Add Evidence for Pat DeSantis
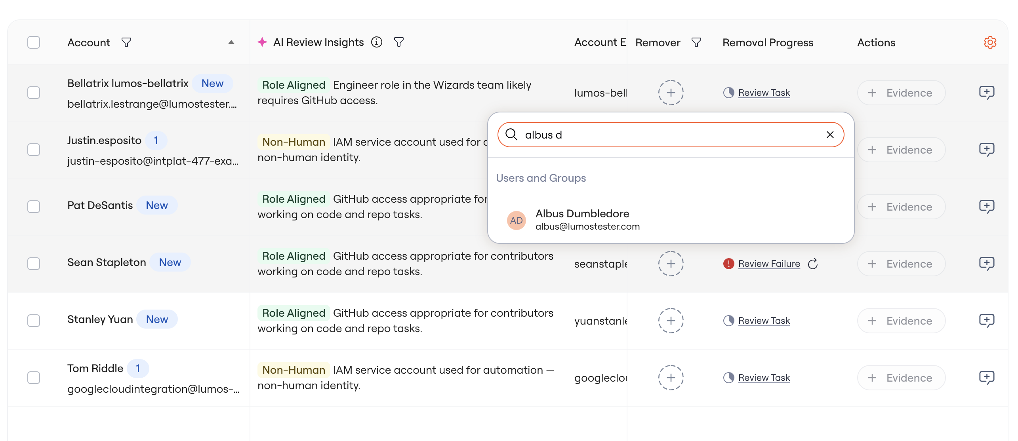 coord(901,207)
